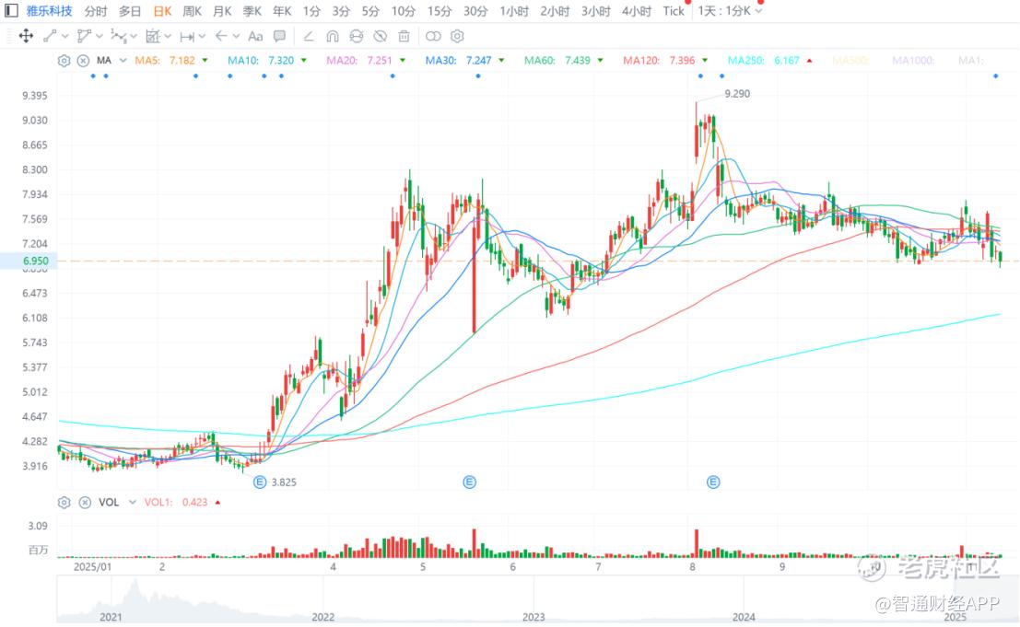1020x627 pixels.
Task: Select the polyline shape drawing tool
Action: (x=84, y=37)
